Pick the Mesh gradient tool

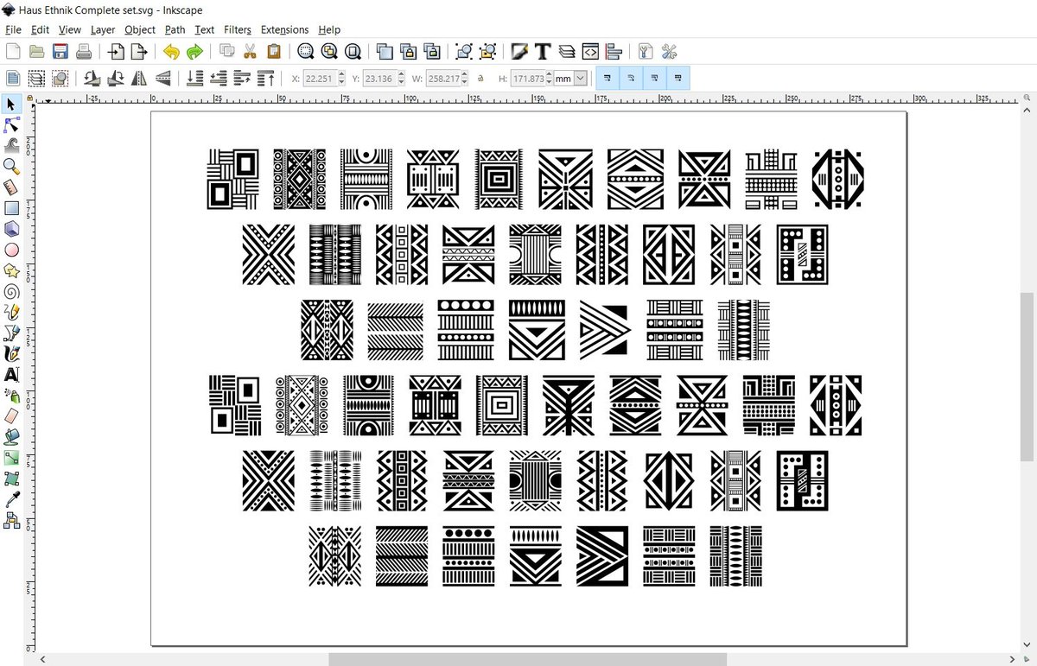[11, 478]
